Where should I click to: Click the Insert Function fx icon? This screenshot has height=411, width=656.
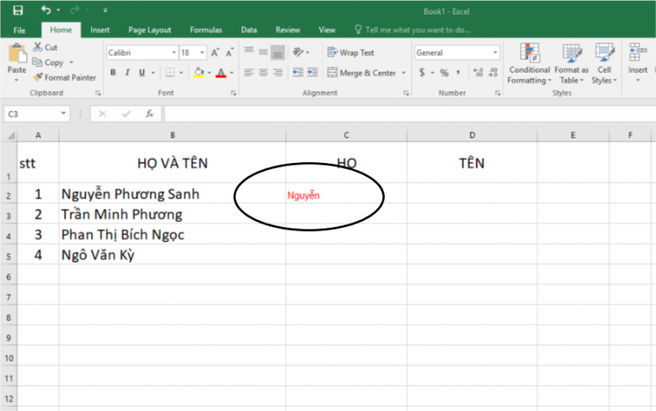coord(149,114)
